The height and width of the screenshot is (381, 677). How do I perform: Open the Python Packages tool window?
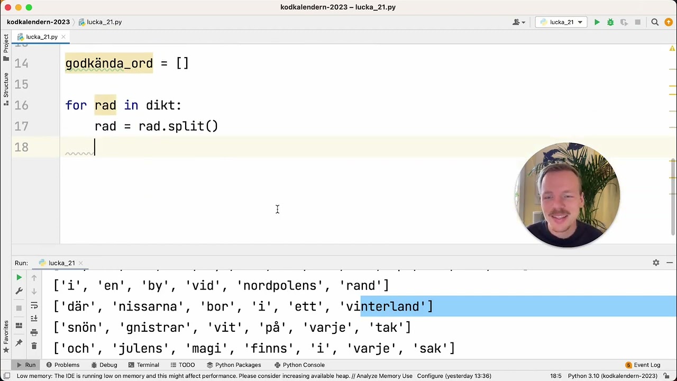(233, 365)
